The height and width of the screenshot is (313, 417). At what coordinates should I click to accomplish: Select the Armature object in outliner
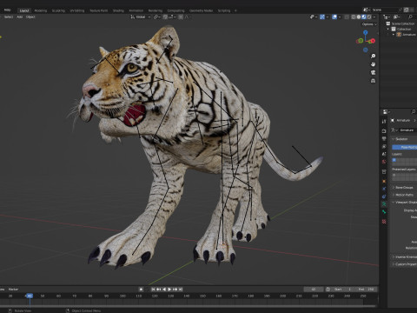point(408,35)
